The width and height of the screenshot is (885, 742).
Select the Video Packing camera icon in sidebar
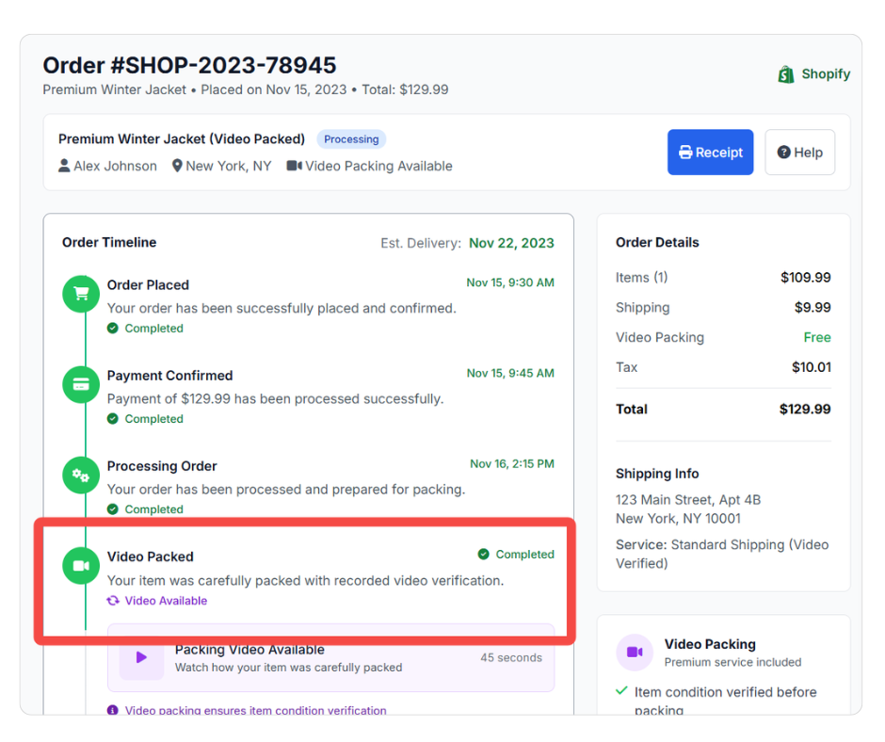tap(634, 650)
